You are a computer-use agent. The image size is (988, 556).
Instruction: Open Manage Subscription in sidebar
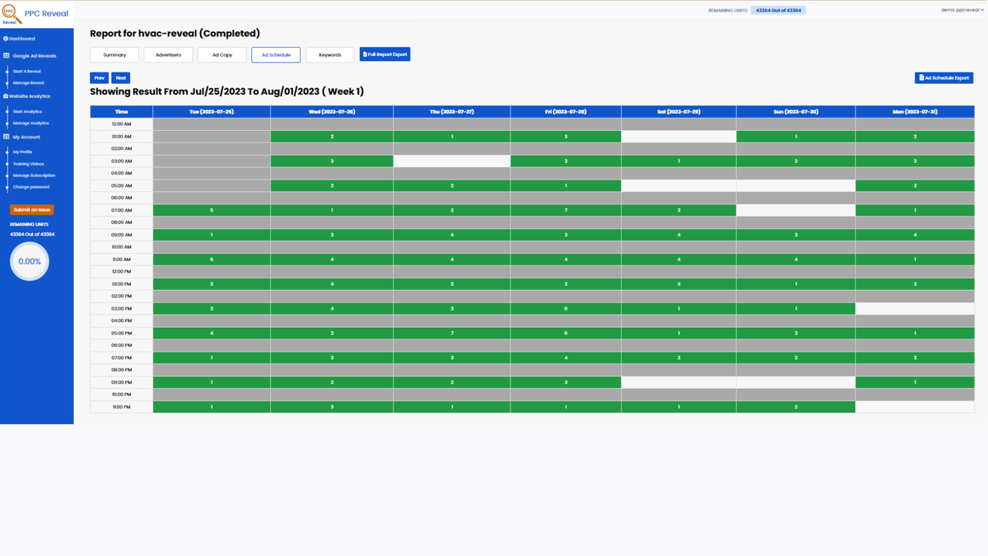coord(33,175)
